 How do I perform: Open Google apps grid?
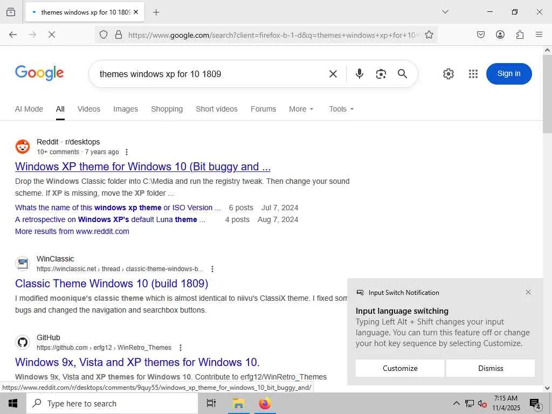tap(473, 74)
